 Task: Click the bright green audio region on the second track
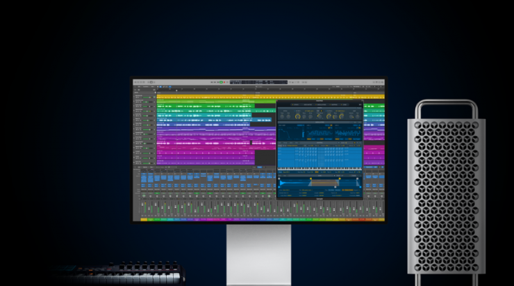[208, 102]
